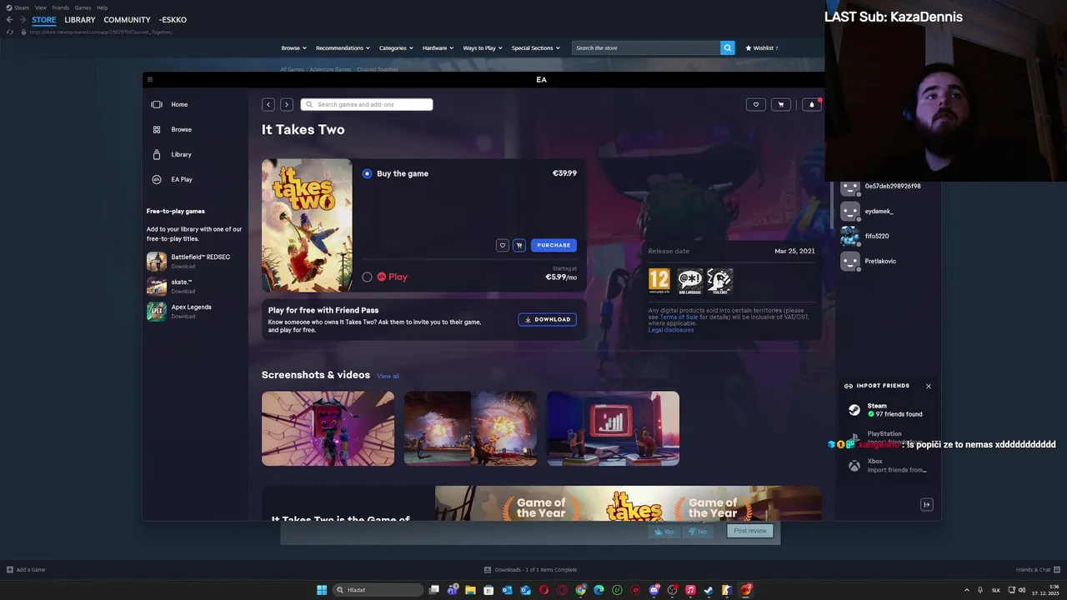Open the EA shopping cart
Screen dimensions: 1067x600
tap(781, 104)
